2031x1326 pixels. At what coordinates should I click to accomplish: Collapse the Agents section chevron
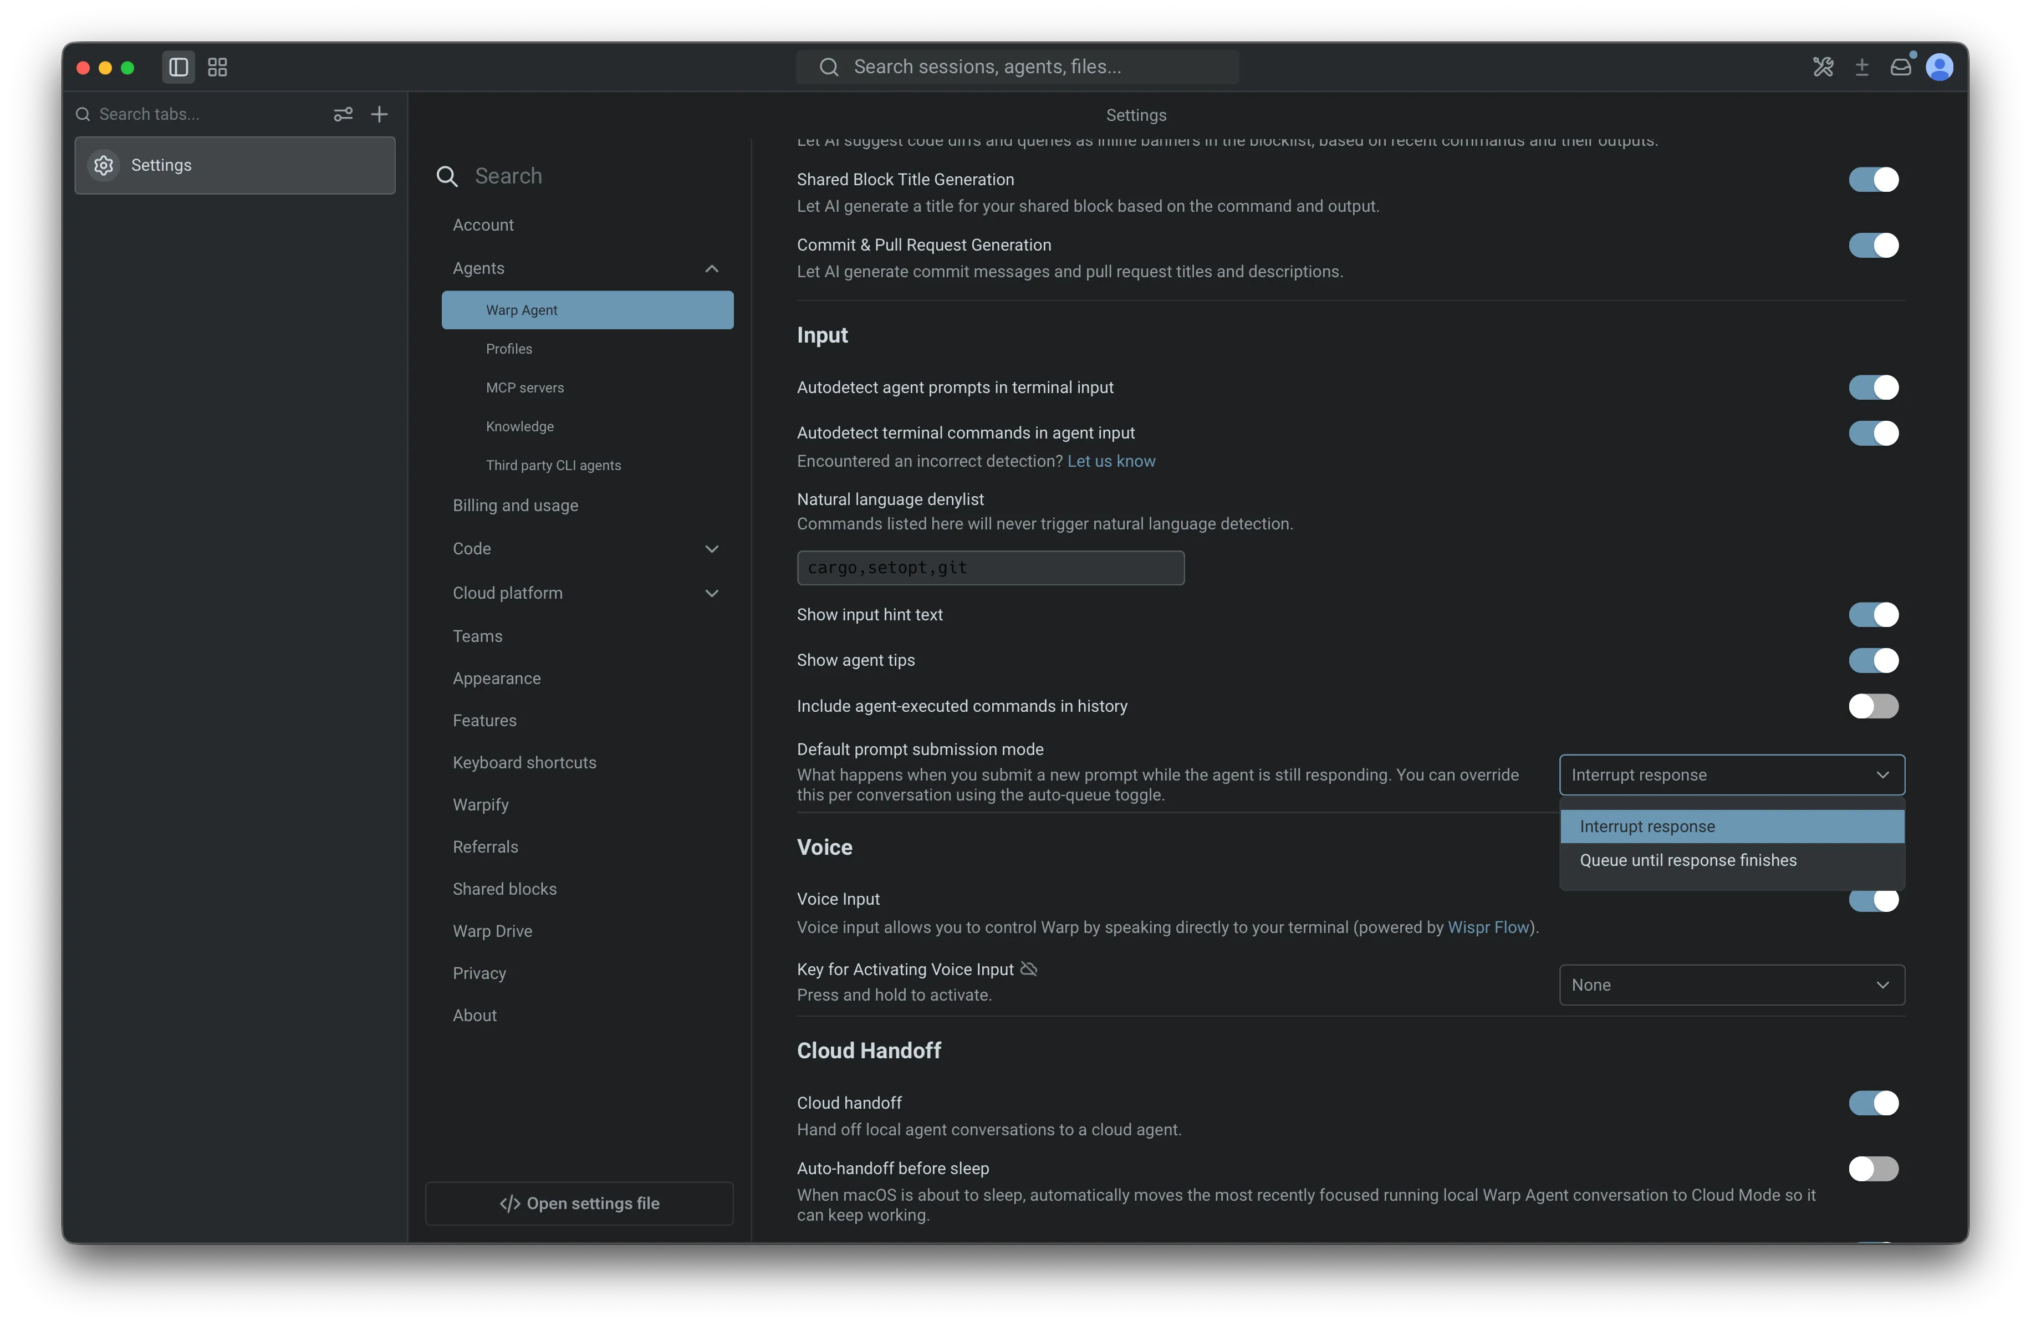click(712, 269)
